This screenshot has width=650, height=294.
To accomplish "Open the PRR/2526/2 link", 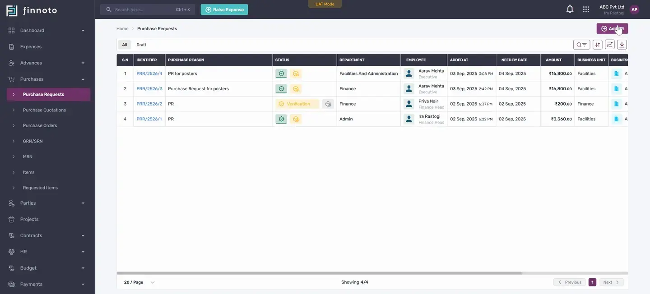I will tap(149, 104).
